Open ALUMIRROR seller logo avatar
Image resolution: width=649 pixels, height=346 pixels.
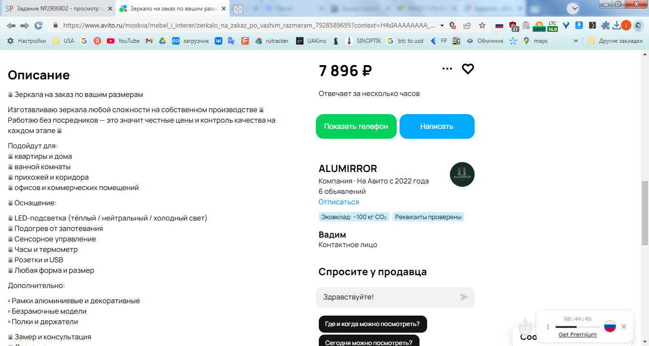click(462, 174)
